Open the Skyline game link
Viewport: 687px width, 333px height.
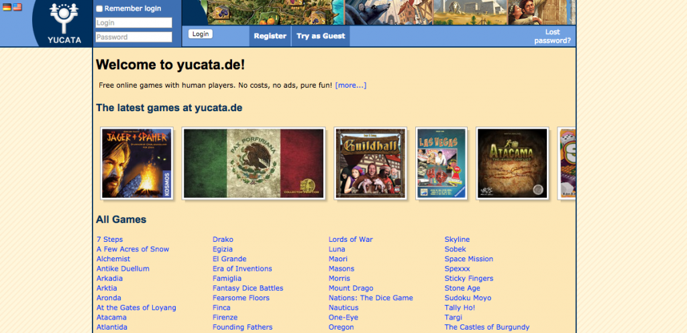457,240
